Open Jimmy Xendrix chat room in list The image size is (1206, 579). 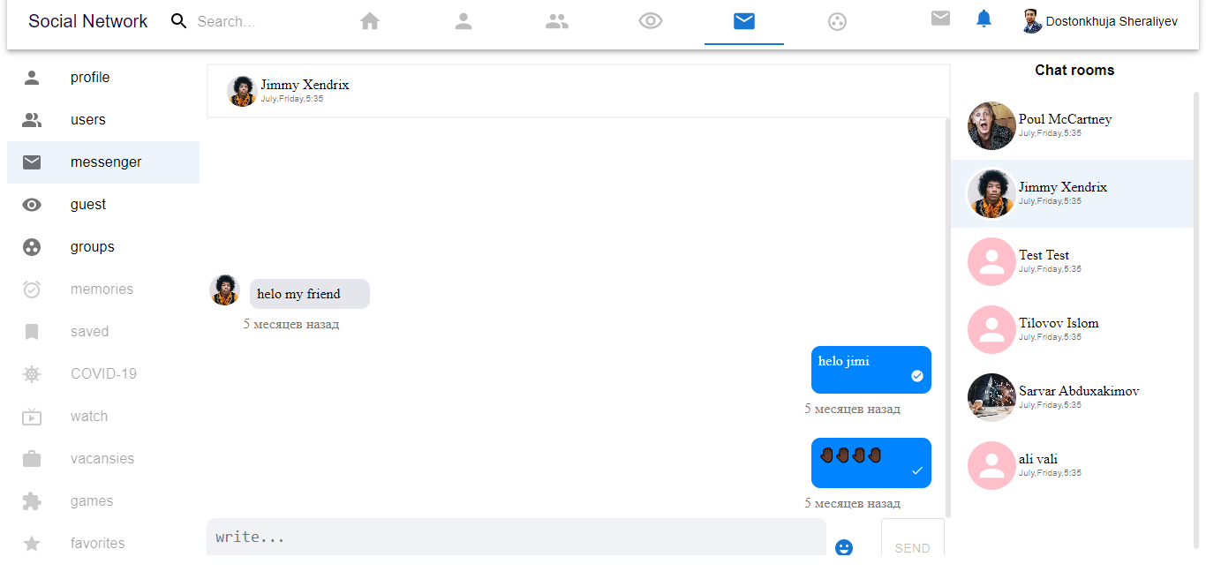pyautogui.click(x=1072, y=193)
